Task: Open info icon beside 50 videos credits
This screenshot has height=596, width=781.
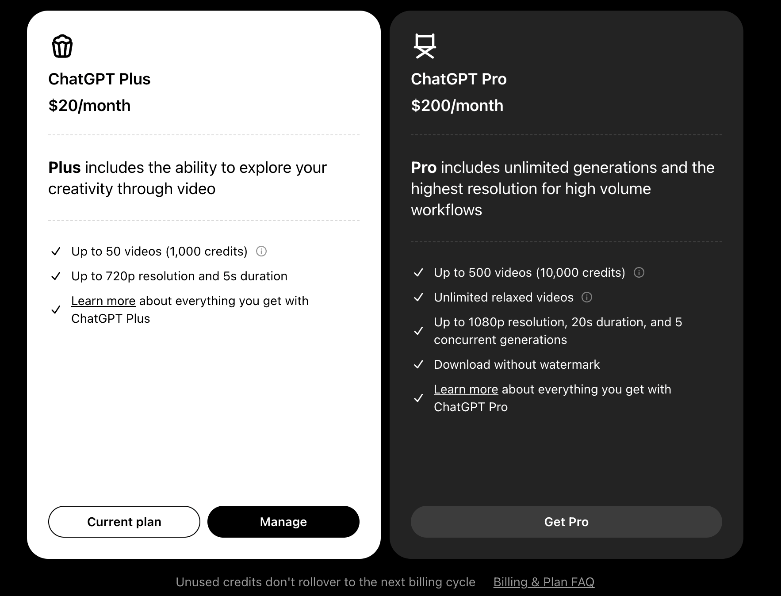Action: 261,252
